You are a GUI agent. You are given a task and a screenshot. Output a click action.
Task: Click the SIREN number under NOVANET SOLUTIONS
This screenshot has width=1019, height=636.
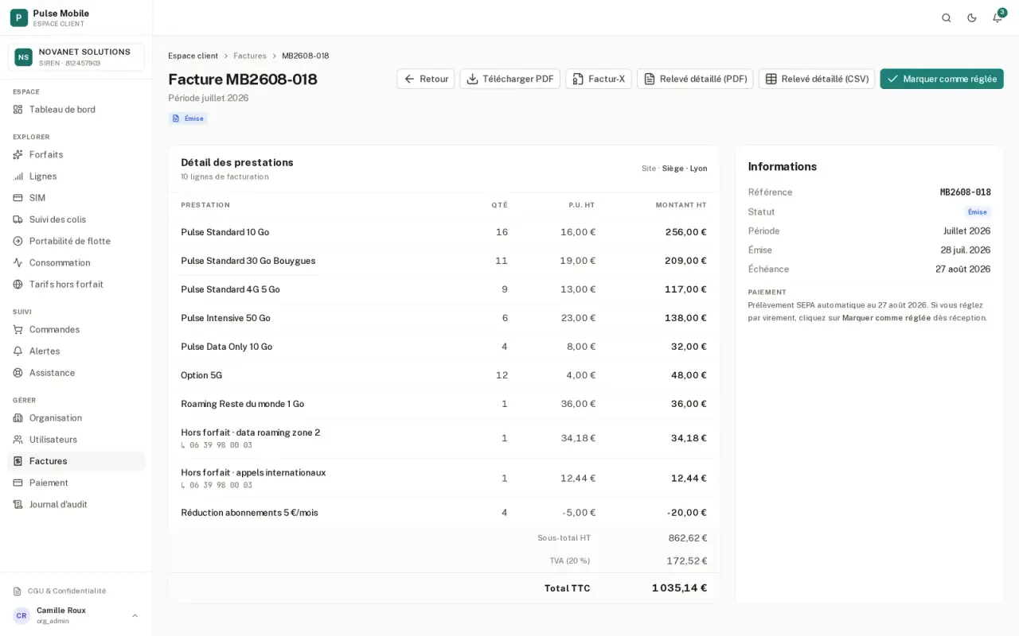(69, 63)
